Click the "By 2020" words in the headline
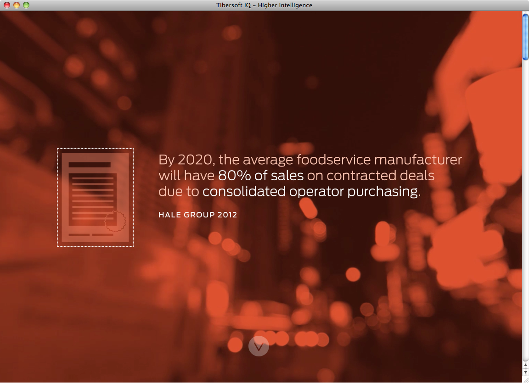 tap(186, 160)
